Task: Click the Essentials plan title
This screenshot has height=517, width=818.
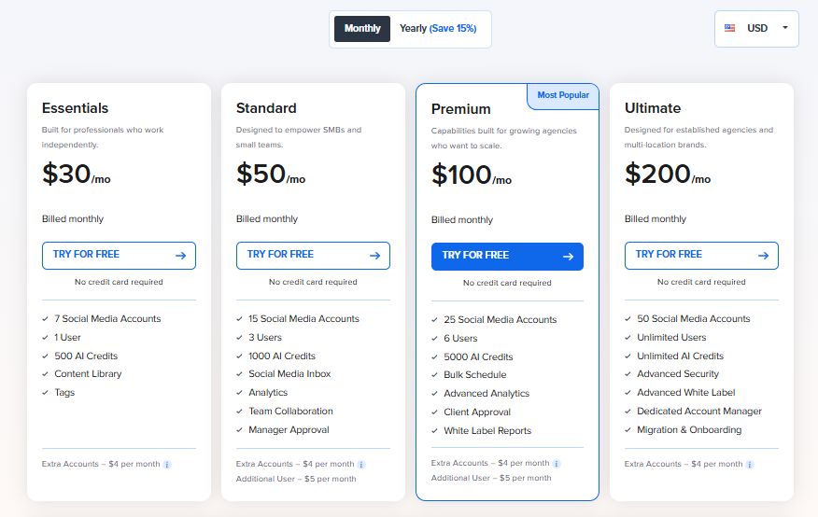Action: coord(75,108)
